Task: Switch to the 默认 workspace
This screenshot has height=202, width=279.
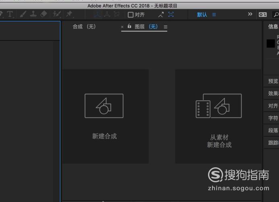Action: [x=202, y=15]
